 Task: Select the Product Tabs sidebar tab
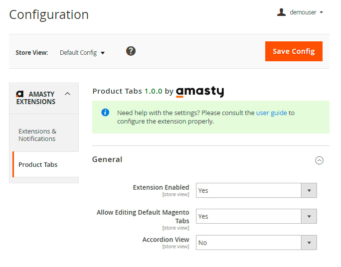tap(38, 164)
